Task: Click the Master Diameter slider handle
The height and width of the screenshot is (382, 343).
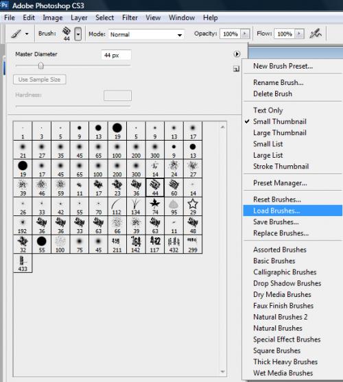Action: [x=41, y=66]
